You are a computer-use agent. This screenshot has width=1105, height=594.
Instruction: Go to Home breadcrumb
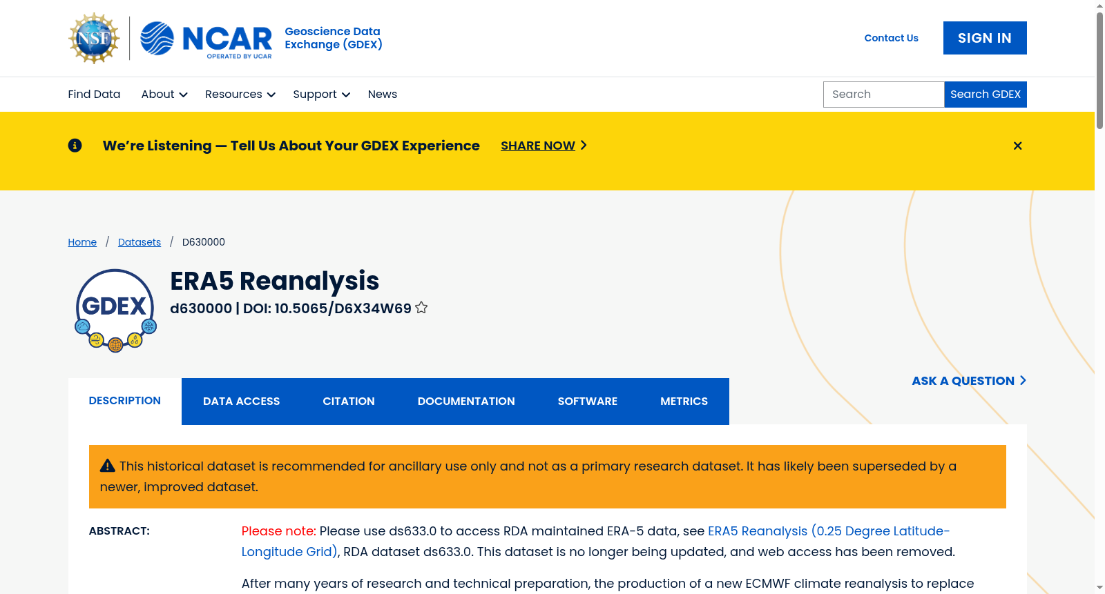coord(82,242)
